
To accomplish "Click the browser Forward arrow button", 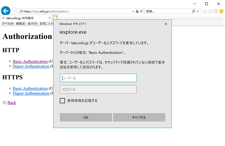I will [x=14, y=11].
